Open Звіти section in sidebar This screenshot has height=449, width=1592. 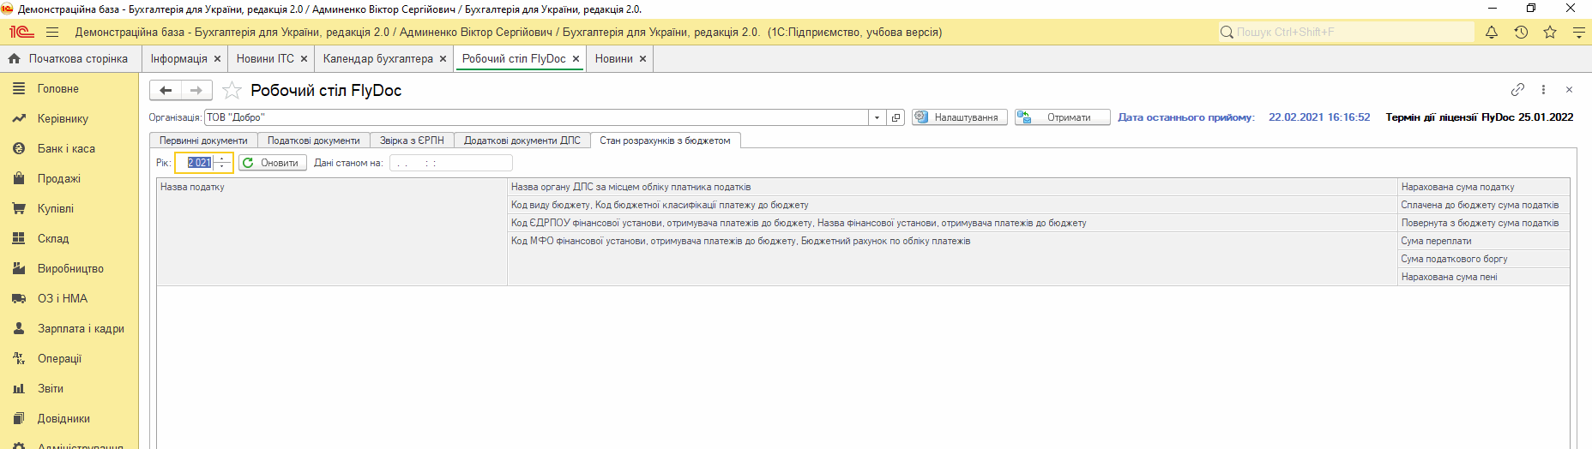pyautogui.click(x=69, y=389)
